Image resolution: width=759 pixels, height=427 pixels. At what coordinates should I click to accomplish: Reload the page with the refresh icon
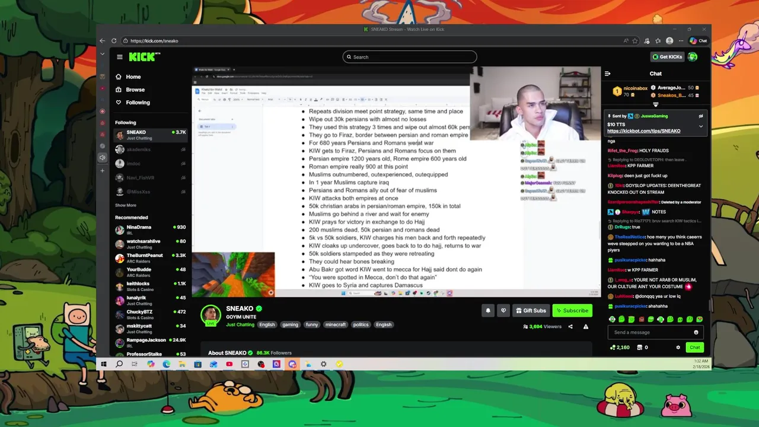point(114,41)
